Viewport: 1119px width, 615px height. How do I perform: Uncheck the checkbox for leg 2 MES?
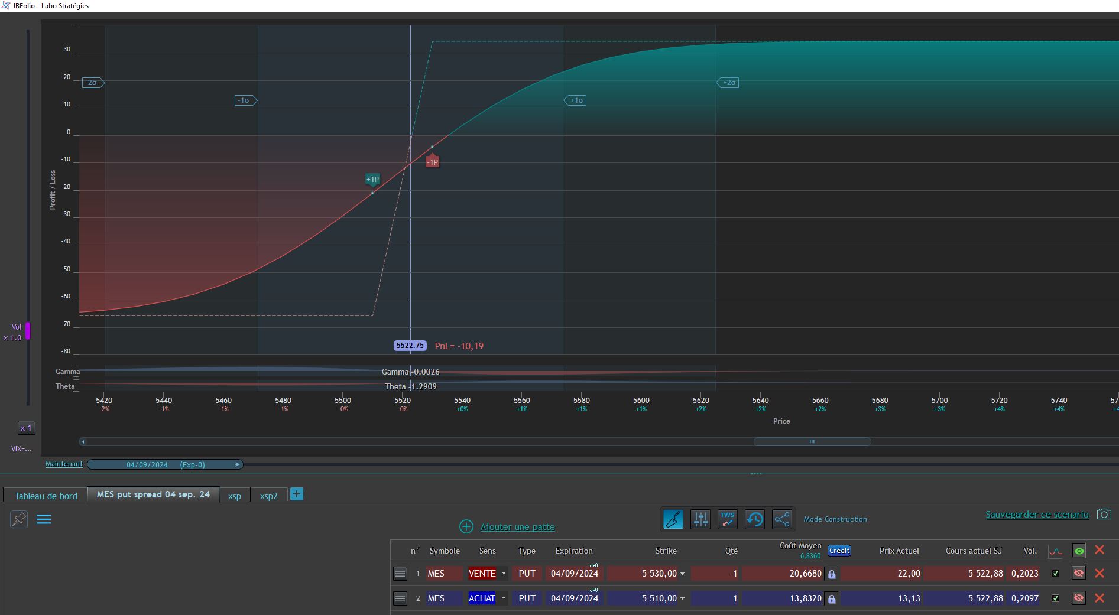[x=1055, y=598]
